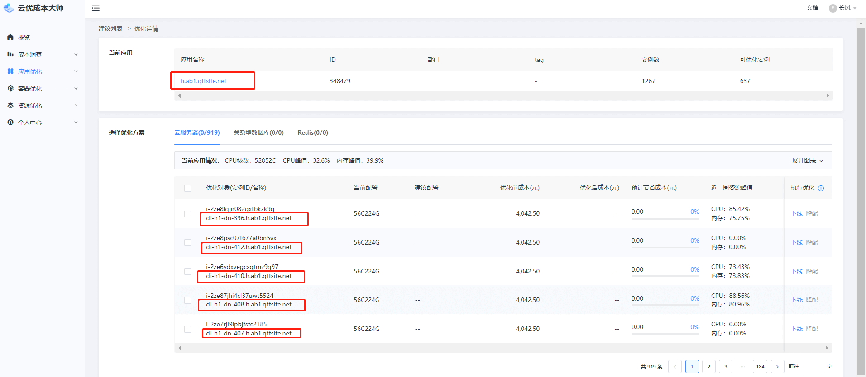The height and width of the screenshot is (377, 866).
Task: Click the 资源优化 layers icon
Action: click(10, 105)
